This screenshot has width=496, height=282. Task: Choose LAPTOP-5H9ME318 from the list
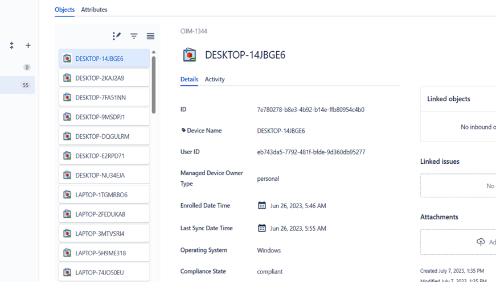(x=104, y=253)
